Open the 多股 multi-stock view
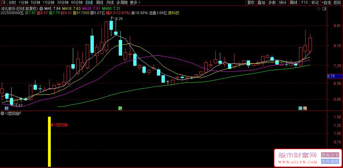Screen dimensions: 343x168 click(x=272, y=3)
